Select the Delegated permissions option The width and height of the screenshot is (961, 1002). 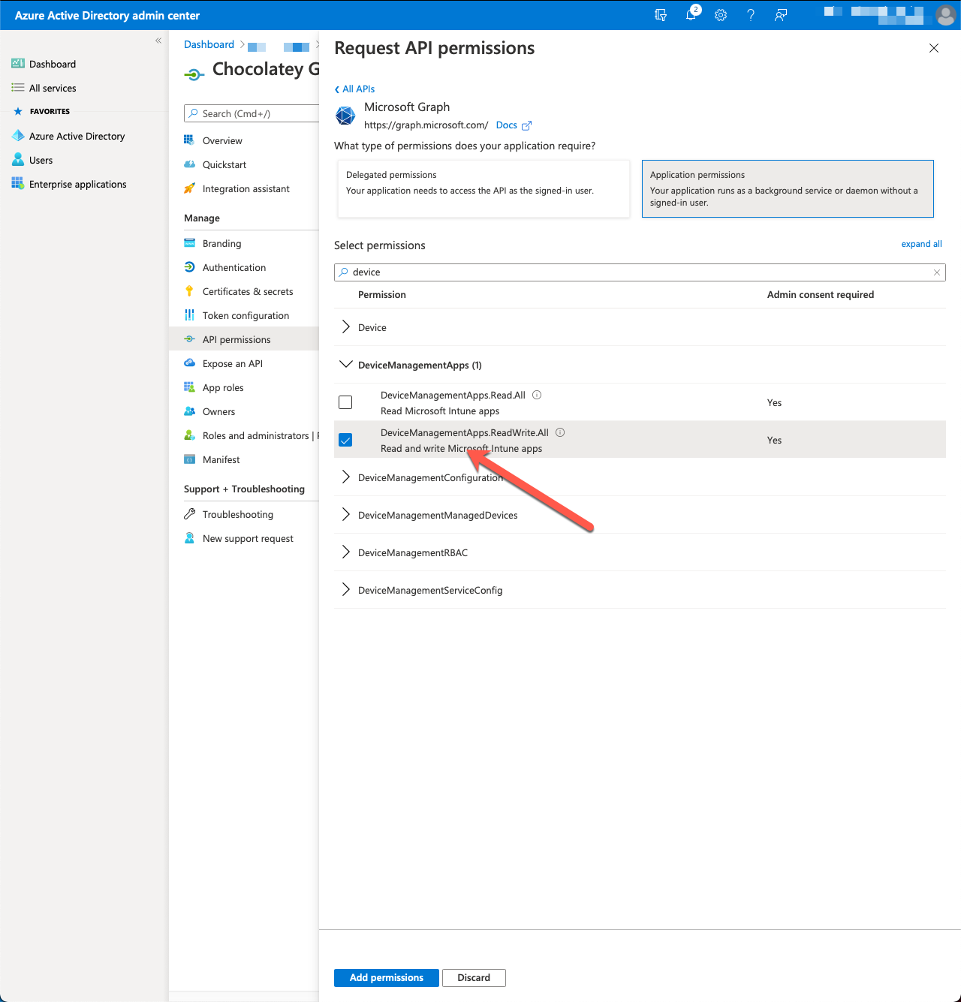click(x=484, y=188)
